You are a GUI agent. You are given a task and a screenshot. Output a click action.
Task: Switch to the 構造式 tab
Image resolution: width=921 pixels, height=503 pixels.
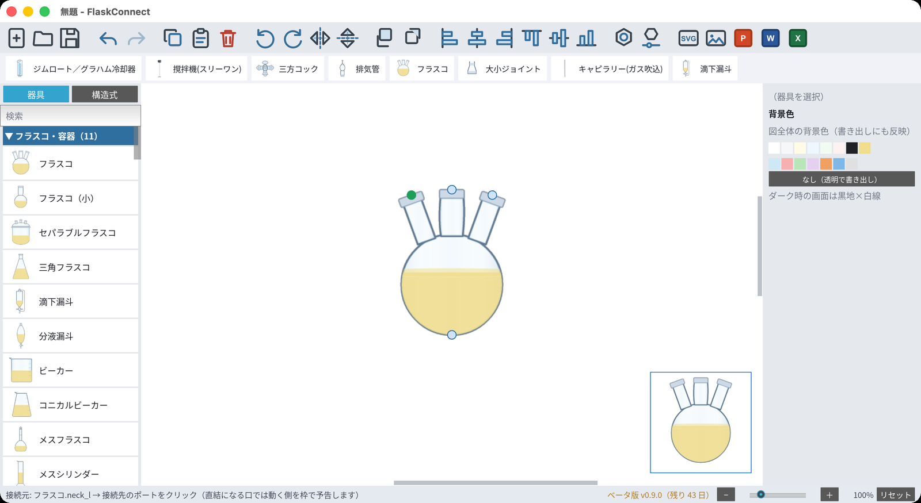(x=105, y=95)
